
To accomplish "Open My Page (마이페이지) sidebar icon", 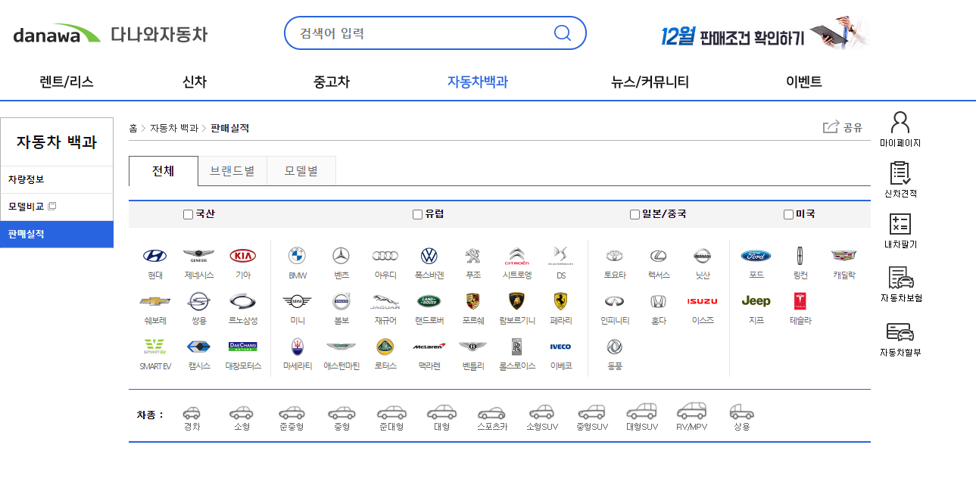I will pos(900,129).
